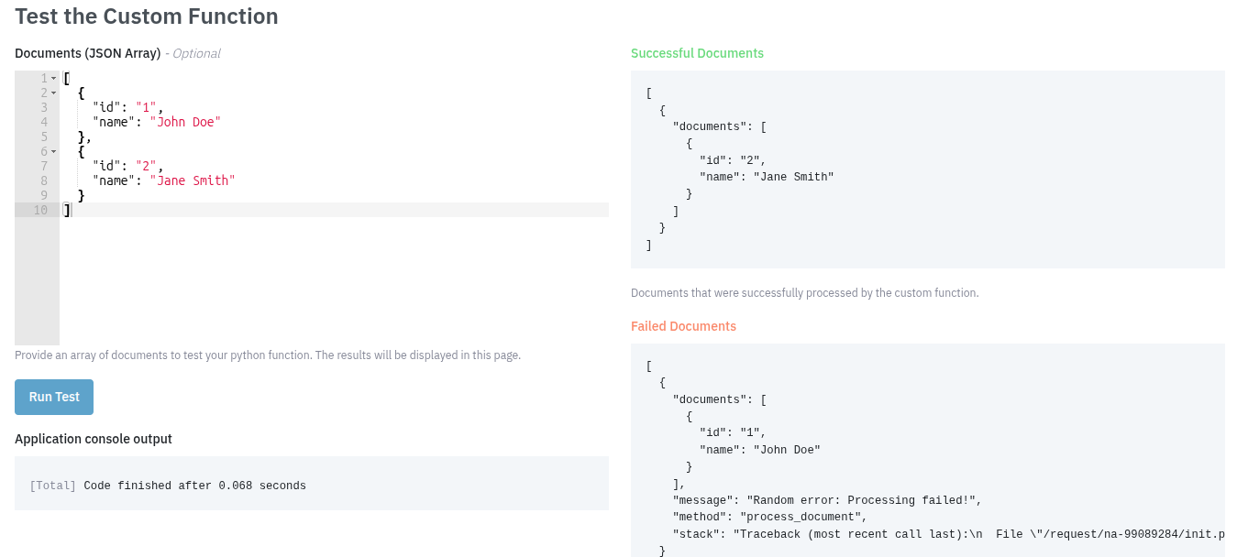
Task: Collapse the object fold on line 6
Action: (x=53, y=151)
